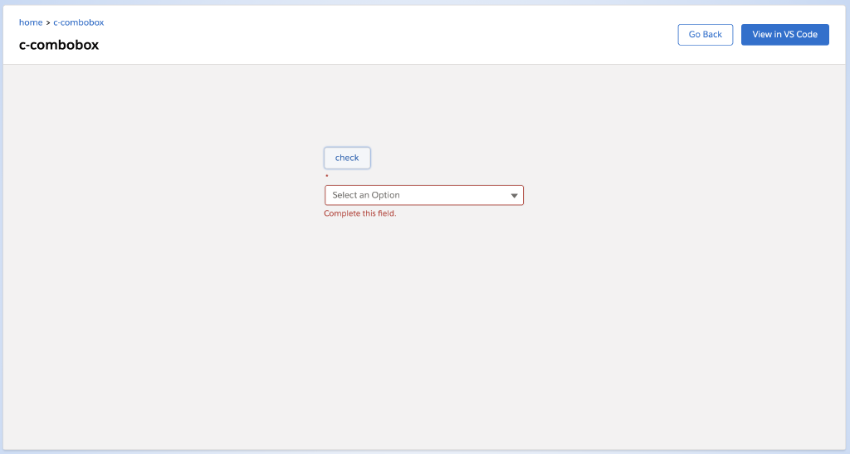Focus the combobox input field
Image resolution: width=850 pixels, height=454 pixels.
[x=415, y=195]
